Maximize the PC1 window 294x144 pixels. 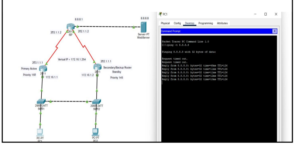pos(265,14)
